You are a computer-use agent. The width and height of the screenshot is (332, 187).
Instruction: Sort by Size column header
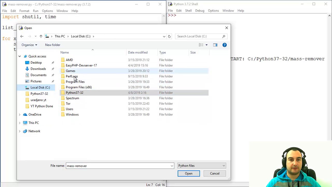coord(193,52)
